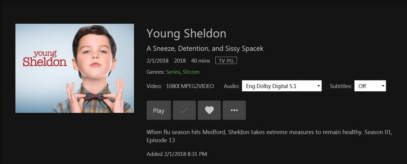Click the Young Sheldon poster thumbnail
The height and width of the screenshot is (164, 407).
pos(75,68)
